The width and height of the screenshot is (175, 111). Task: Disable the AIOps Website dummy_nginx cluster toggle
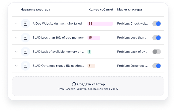coord(157,24)
